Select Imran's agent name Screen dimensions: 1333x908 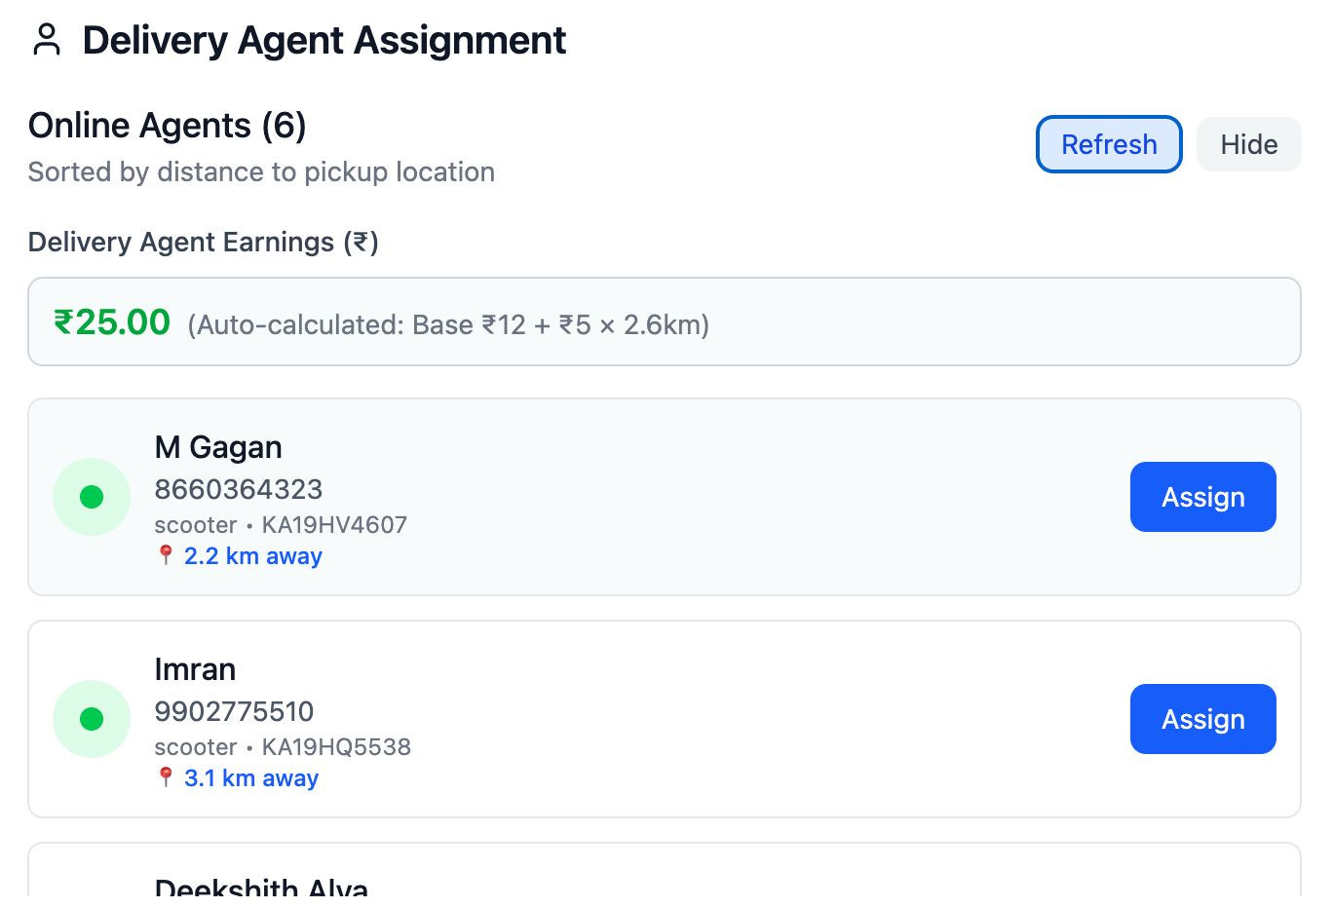pyautogui.click(x=195, y=669)
